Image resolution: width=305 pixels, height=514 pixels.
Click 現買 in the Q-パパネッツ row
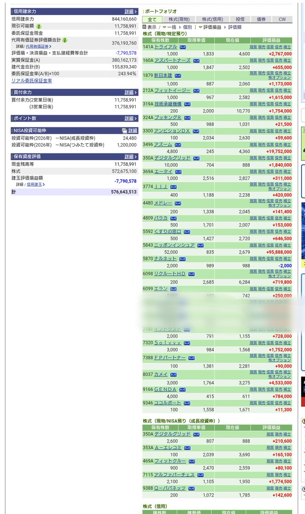[x=270, y=489]
